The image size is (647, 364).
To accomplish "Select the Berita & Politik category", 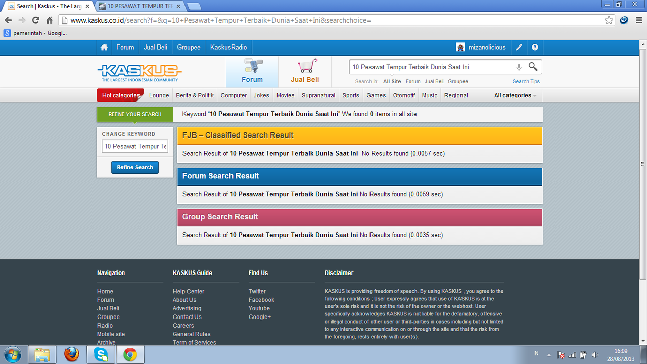I will pyautogui.click(x=195, y=95).
